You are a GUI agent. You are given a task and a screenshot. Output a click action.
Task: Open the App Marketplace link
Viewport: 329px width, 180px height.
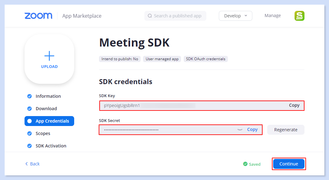coord(82,16)
